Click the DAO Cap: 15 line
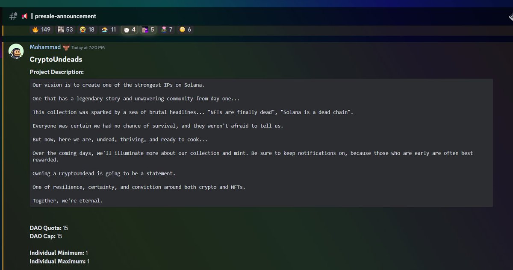Viewport: 513px width, 270px height. 46,236
